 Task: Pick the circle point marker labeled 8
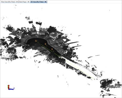(95, 79)
